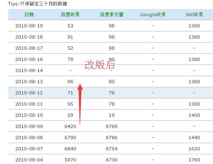Click the 百度收录 column header
This screenshot has width=213, height=164.
pos(70,14)
